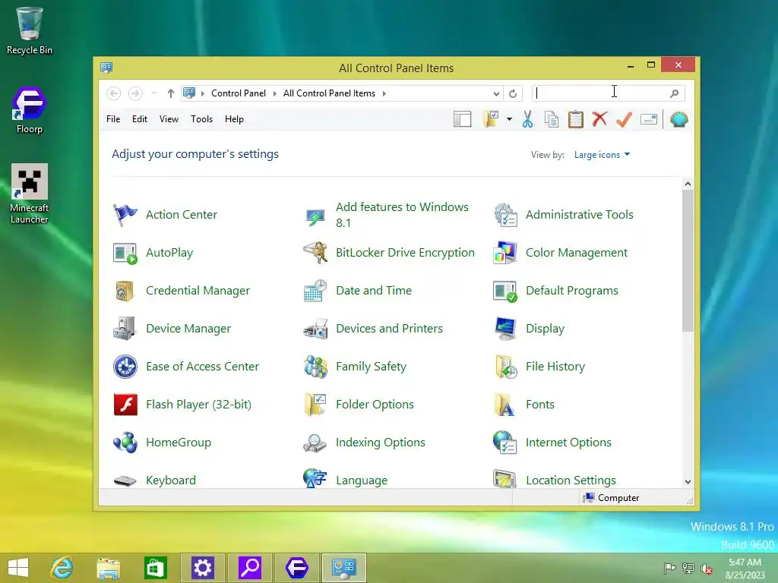Open Flash Player (32-bit) icon

coord(125,405)
